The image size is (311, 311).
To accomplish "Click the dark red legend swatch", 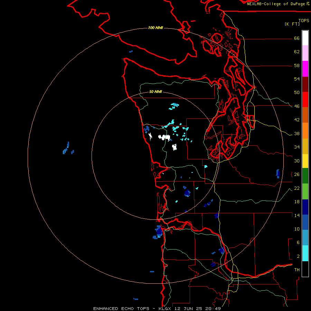I will click(x=305, y=84).
